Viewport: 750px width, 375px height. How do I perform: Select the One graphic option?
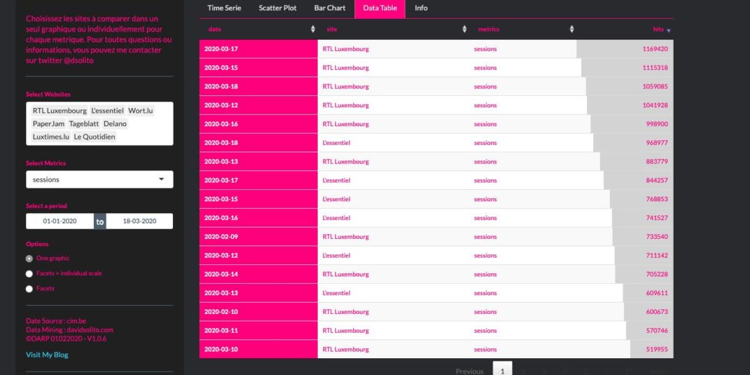29,259
